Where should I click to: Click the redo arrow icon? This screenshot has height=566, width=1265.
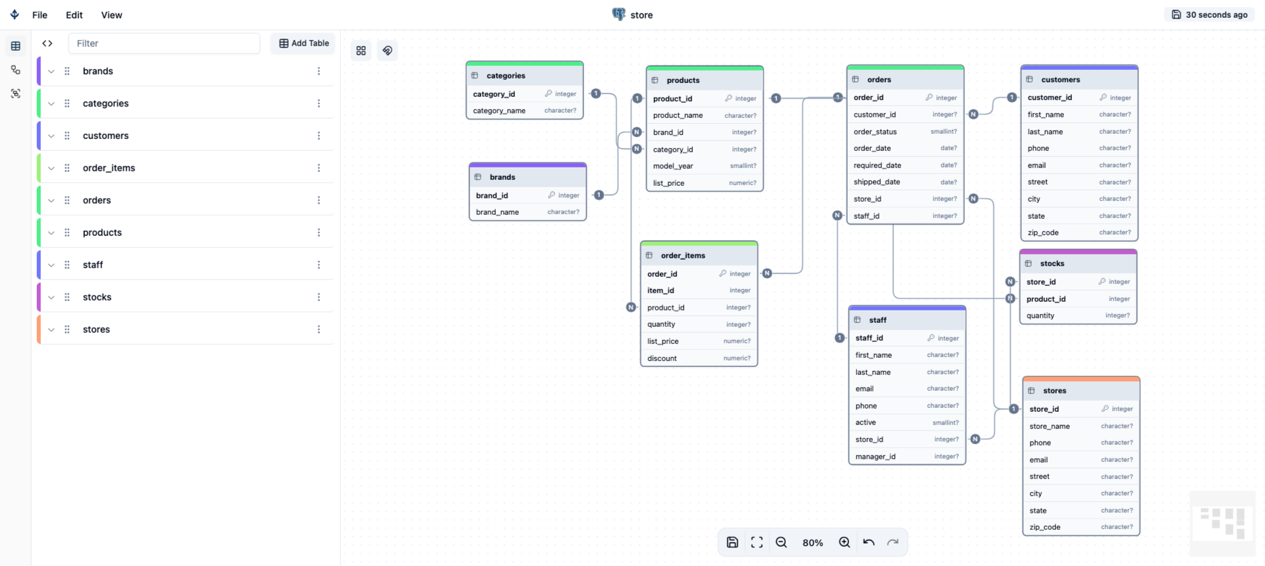click(893, 542)
